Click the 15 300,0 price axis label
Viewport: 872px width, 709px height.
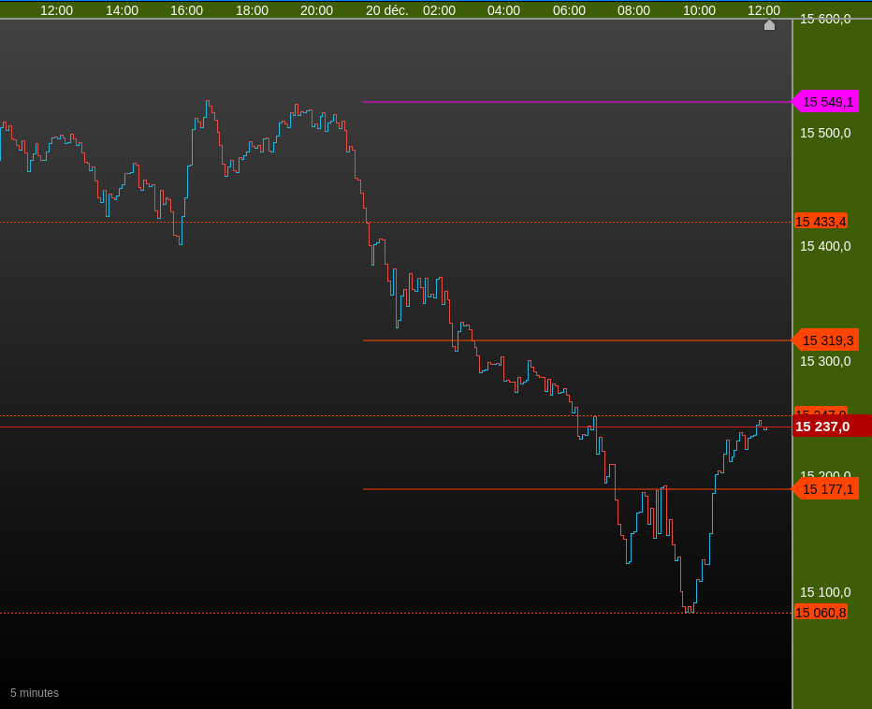point(825,361)
